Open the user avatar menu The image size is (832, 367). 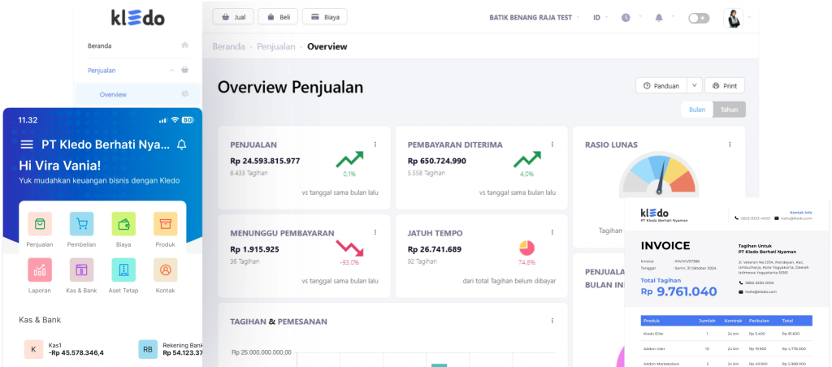click(x=733, y=18)
